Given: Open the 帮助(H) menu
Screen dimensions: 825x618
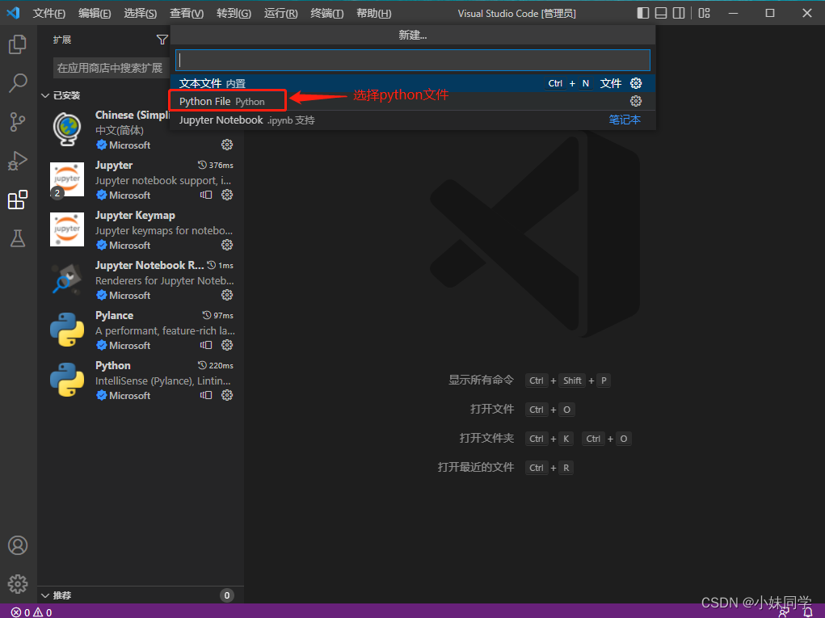Looking at the screenshot, I should click(373, 13).
